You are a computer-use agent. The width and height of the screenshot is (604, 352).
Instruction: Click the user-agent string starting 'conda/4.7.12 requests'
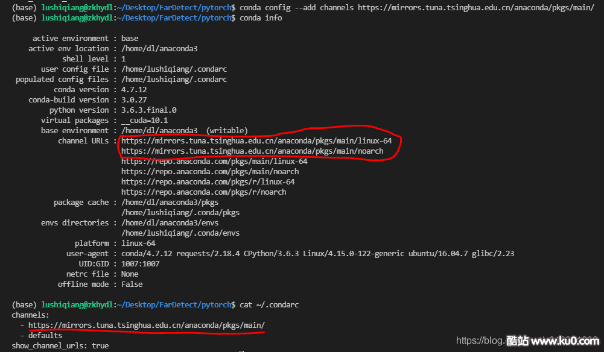pyautogui.click(x=318, y=254)
